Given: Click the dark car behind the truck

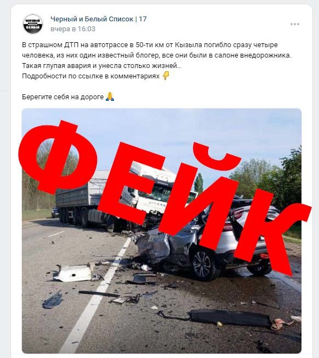Looking at the screenshot, I should point(55,212).
